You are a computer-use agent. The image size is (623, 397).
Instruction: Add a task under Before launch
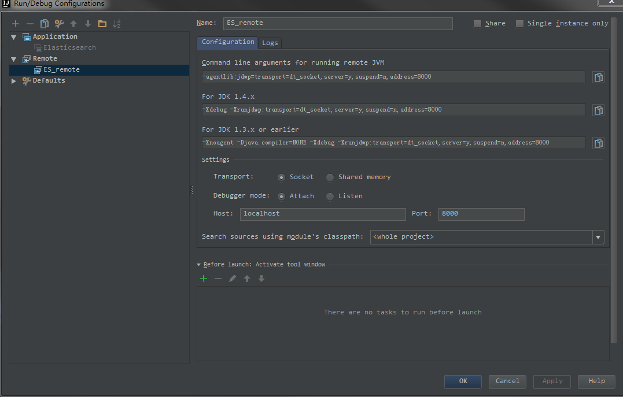click(203, 278)
